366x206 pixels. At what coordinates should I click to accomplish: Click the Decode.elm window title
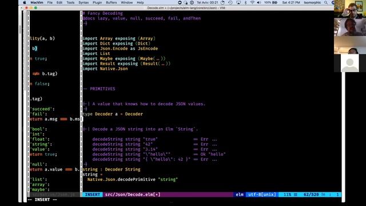pyautogui.click(x=186, y=8)
